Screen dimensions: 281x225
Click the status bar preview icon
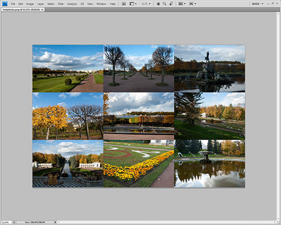click(14, 222)
